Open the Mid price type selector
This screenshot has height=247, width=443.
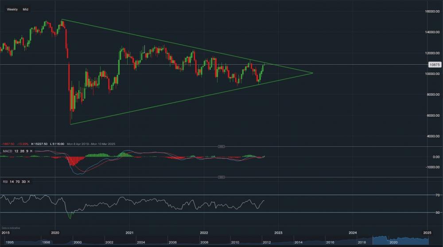tap(26, 9)
